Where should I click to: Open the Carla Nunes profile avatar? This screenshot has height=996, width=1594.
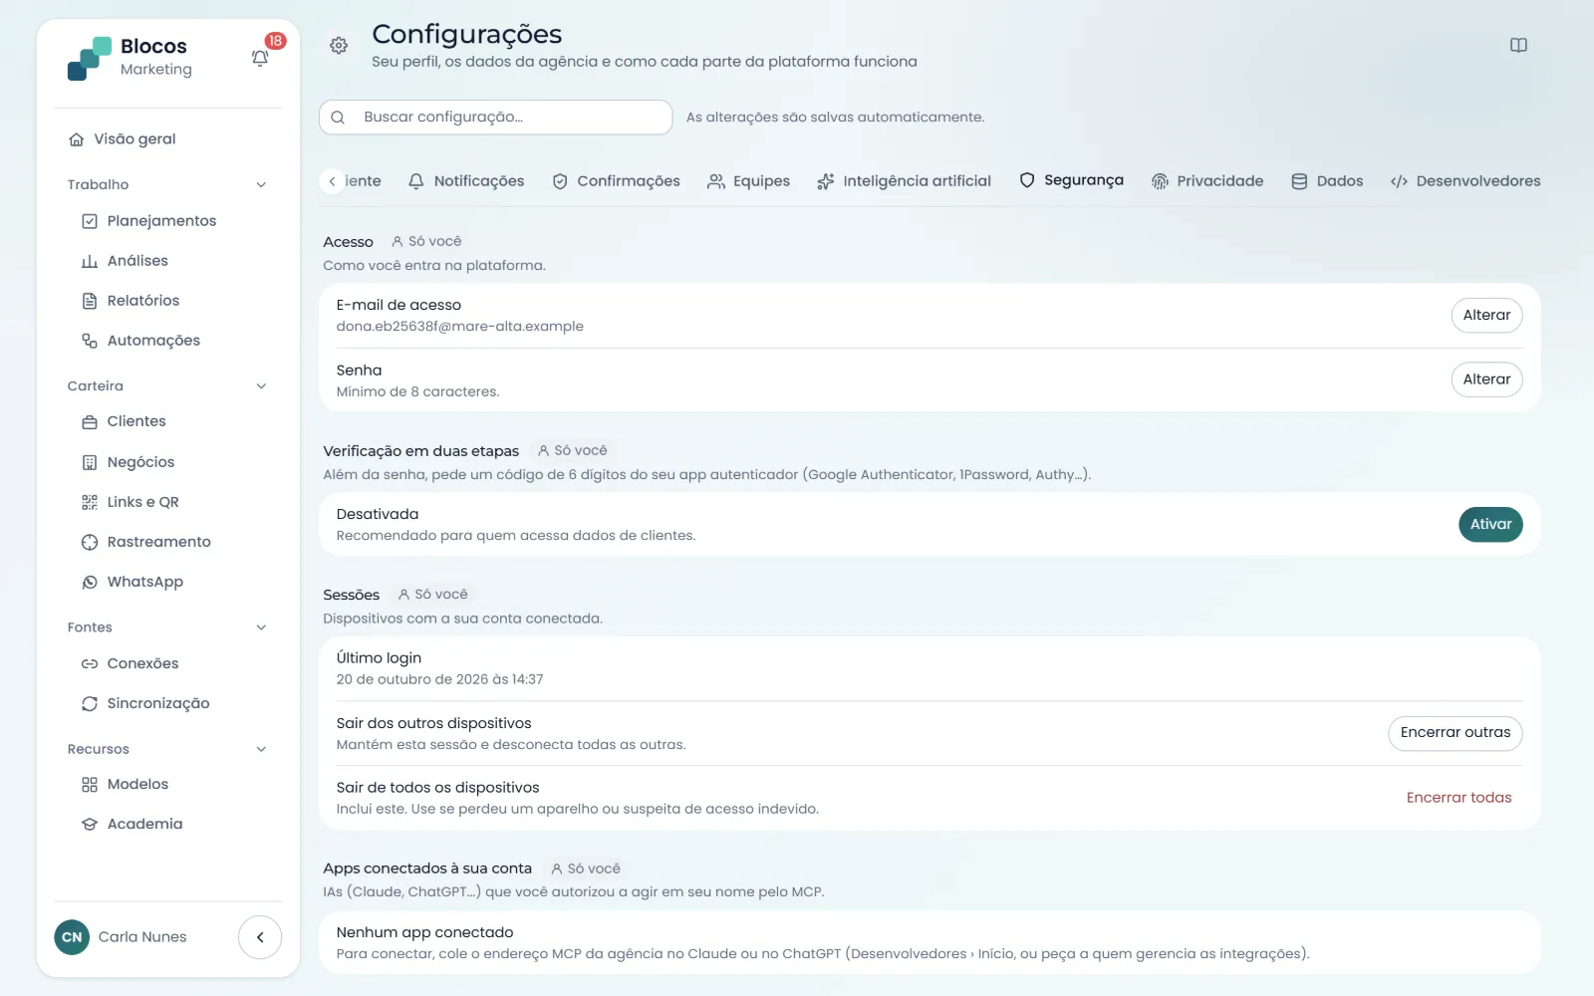pyautogui.click(x=72, y=937)
